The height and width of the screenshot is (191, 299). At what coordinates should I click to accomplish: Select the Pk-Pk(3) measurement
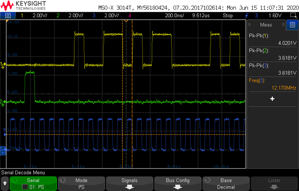(272, 69)
